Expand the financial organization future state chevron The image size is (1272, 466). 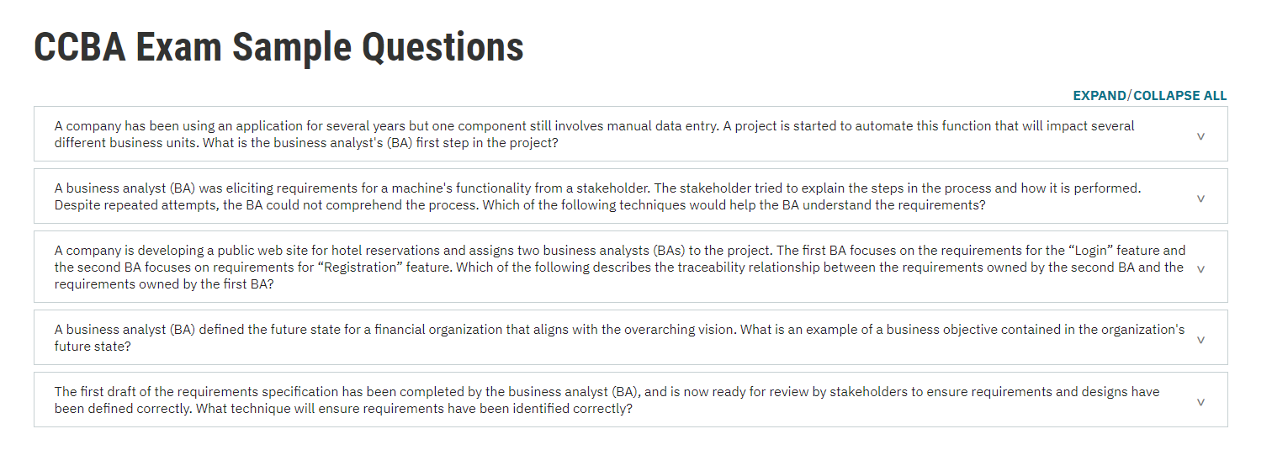pyautogui.click(x=1200, y=339)
